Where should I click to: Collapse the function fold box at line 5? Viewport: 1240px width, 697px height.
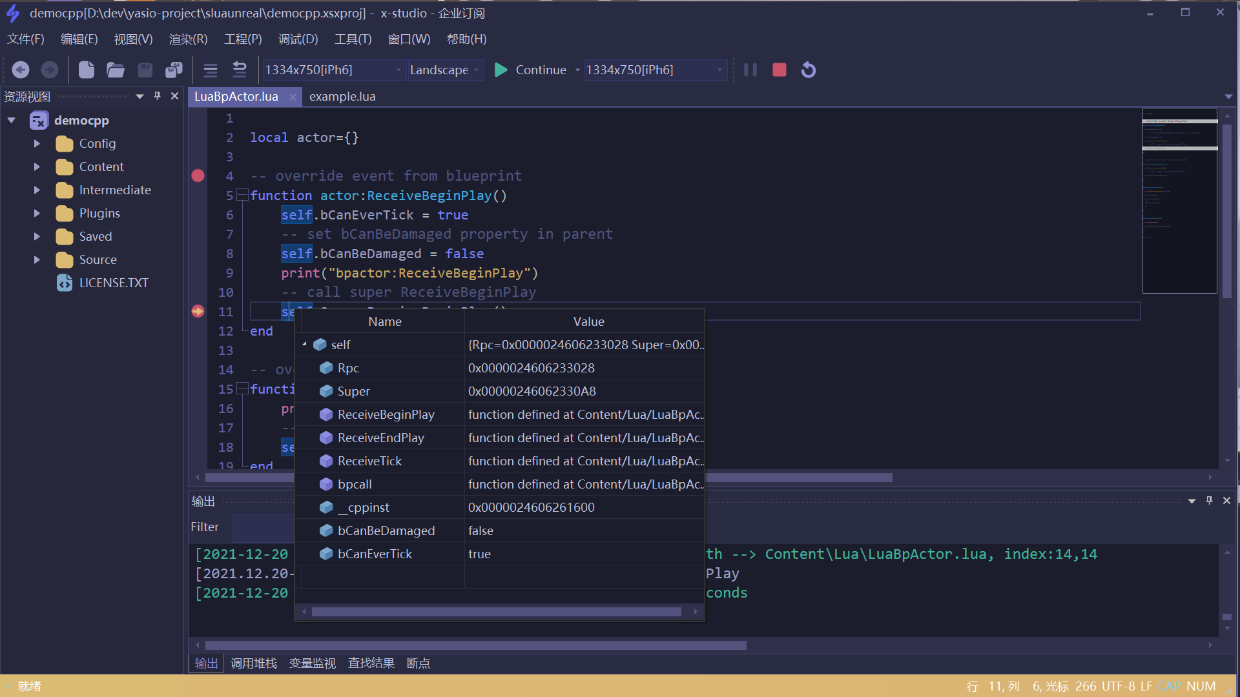[242, 195]
